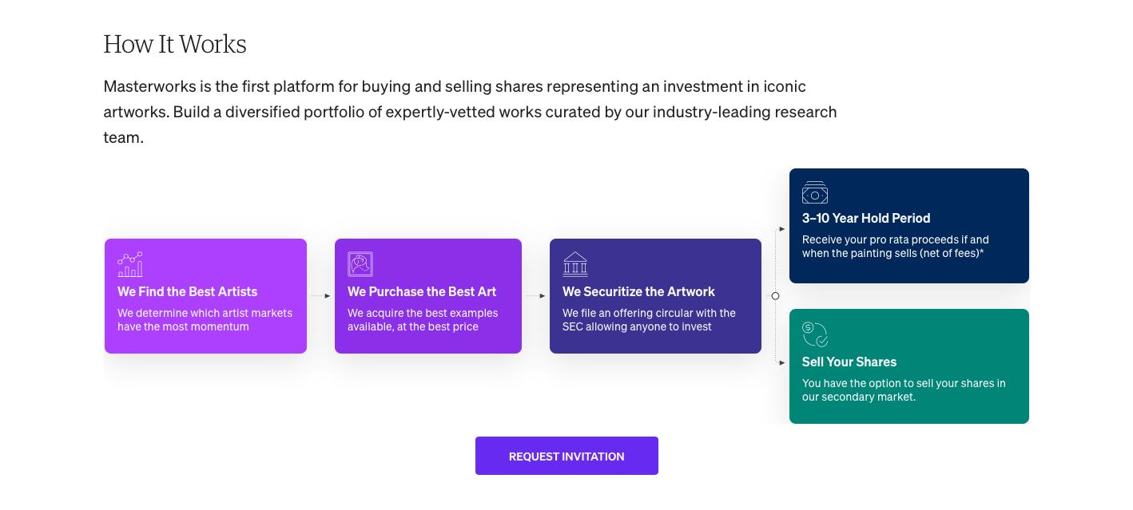Click arrow between Best Artists and Purchase cards
The height and width of the screenshot is (510, 1133).
(321, 296)
